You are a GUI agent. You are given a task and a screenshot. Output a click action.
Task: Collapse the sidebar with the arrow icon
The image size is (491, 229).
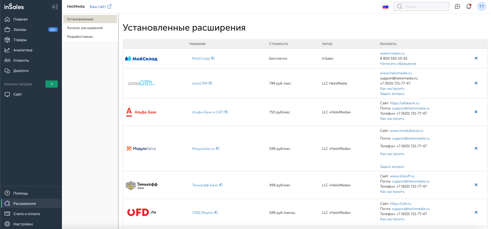coord(55,7)
